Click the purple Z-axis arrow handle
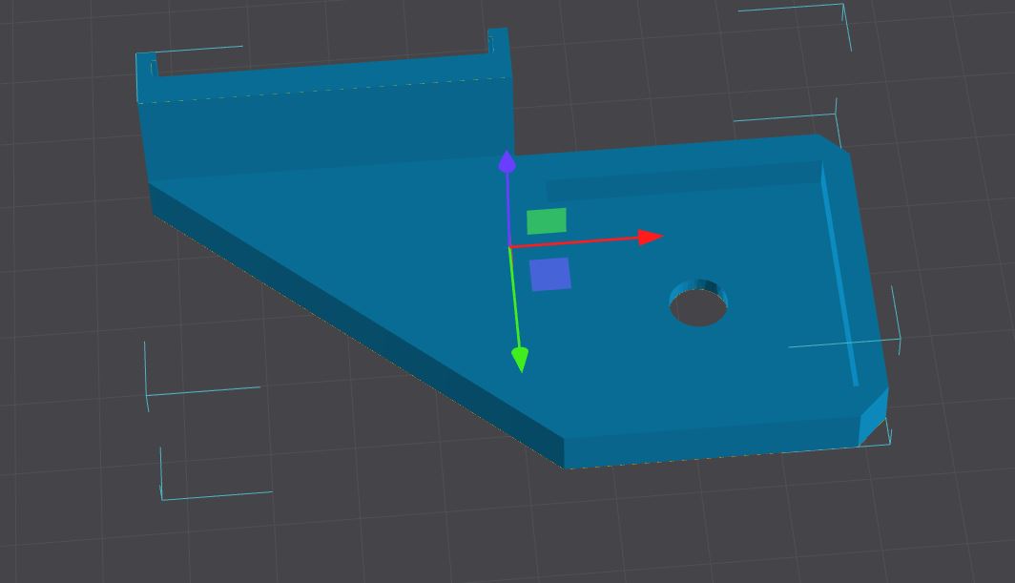 click(507, 162)
